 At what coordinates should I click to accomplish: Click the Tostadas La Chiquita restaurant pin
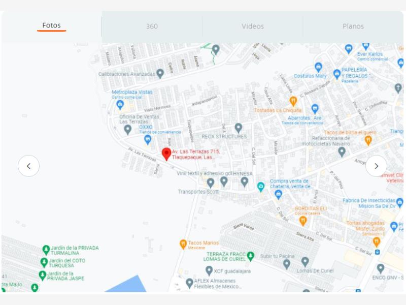coord(293,101)
